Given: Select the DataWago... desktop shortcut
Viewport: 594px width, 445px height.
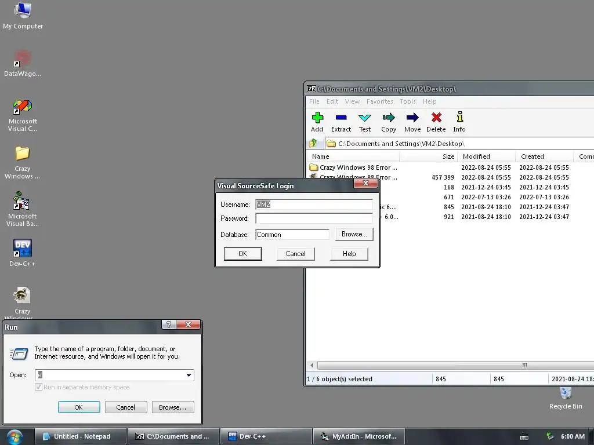Looking at the screenshot, I should point(23,64).
